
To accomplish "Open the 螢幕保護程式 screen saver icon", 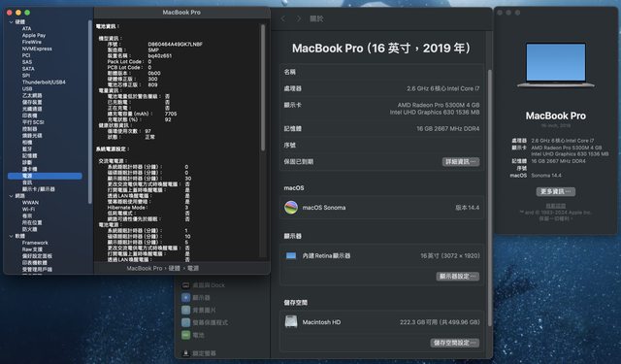I will 185,322.
